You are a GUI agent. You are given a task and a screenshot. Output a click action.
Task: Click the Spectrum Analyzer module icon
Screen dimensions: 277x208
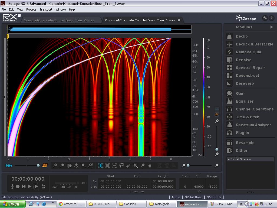[229, 125]
